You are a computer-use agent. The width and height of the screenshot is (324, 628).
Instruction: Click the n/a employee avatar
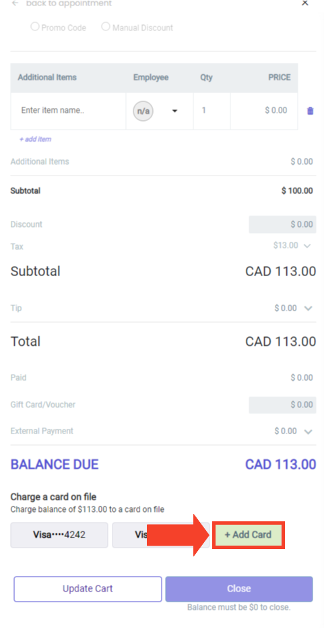point(143,111)
